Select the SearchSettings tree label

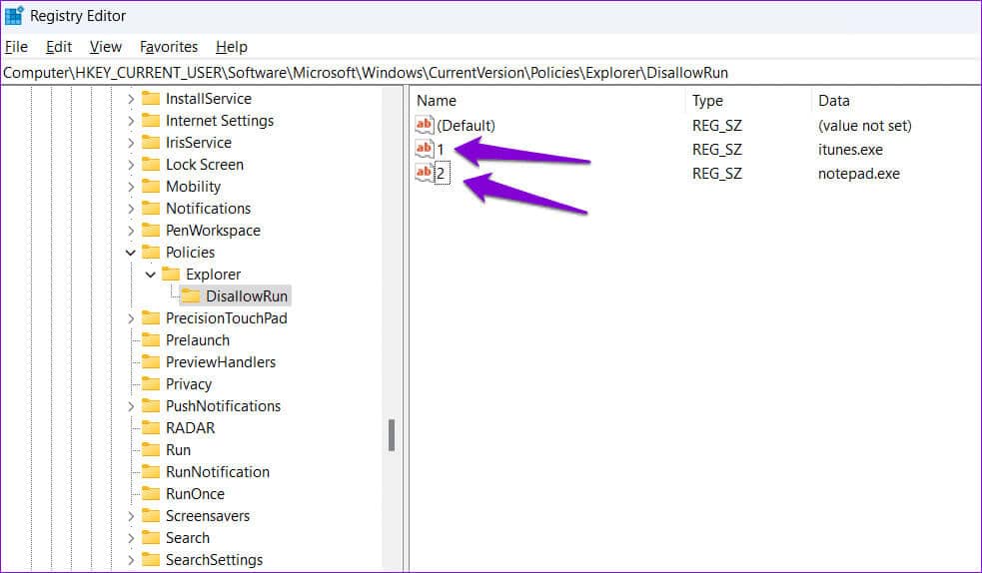[214, 560]
